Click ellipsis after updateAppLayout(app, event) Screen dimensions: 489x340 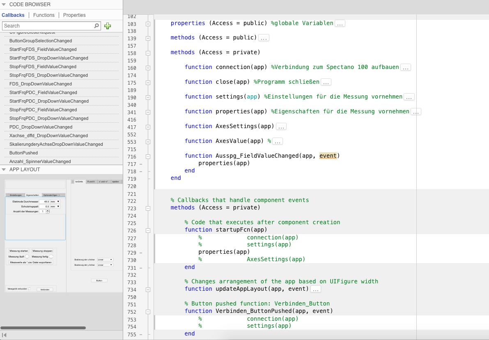(315, 289)
